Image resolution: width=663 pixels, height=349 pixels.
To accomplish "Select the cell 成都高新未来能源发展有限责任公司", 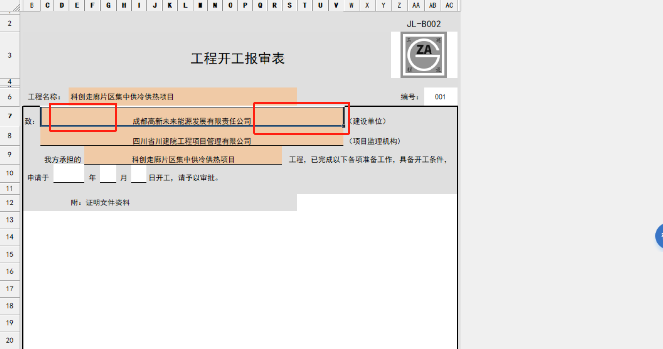I will [192, 116].
